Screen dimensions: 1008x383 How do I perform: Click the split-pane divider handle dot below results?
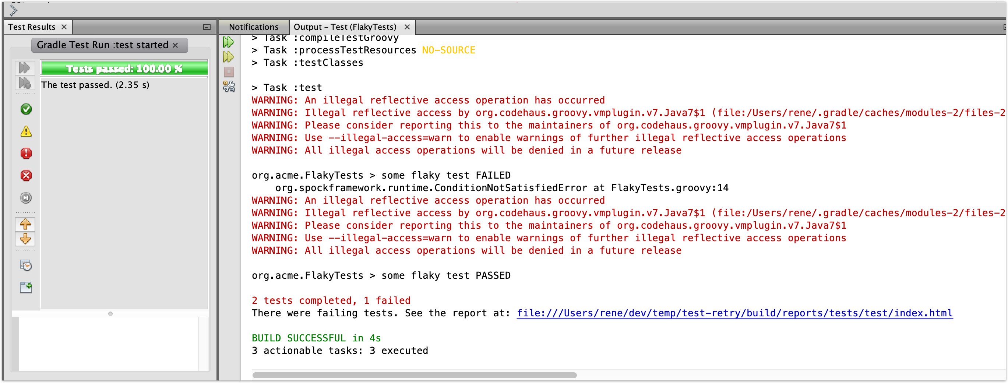tap(110, 314)
